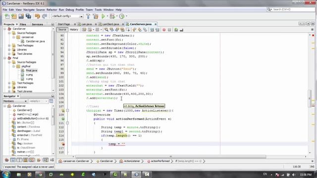The height and width of the screenshot is (178, 317).
Task: Click the error marker on line 116
Action: click(x=63, y=144)
